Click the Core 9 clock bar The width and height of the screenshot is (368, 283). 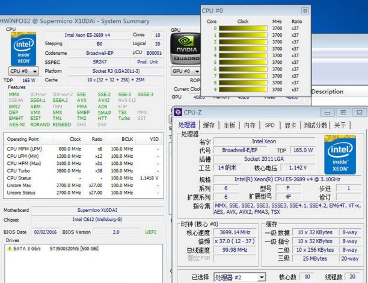pyautogui.click(x=243, y=90)
